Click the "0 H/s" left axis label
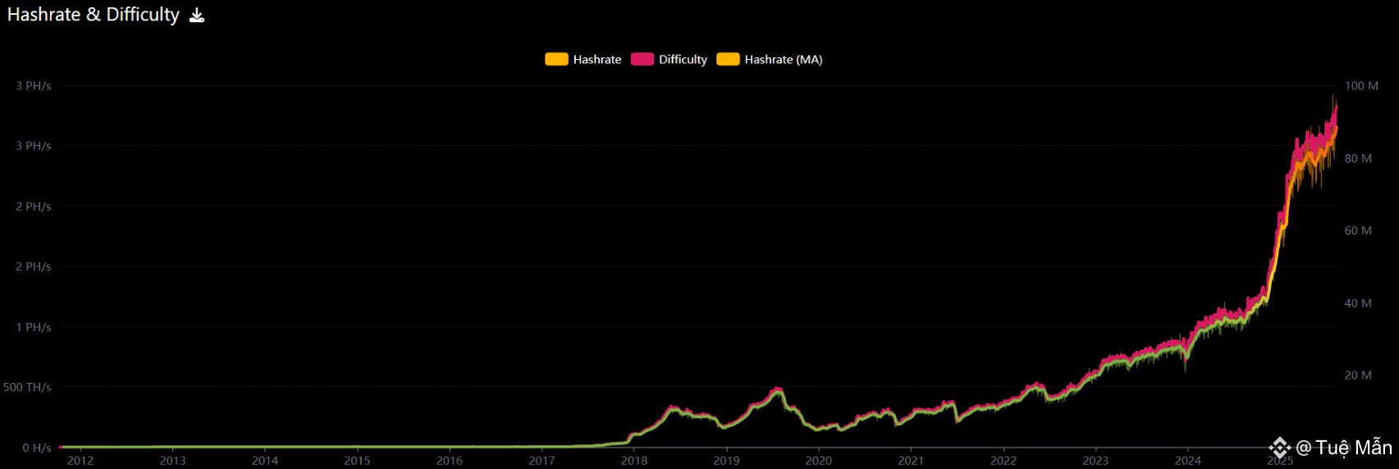The width and height of the screenshot is (1399, 469). tap(37, 448)
